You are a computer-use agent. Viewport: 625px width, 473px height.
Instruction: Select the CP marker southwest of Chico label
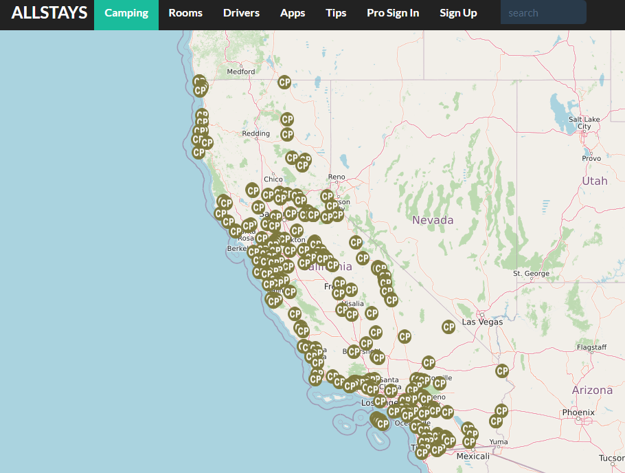tap(252, 190)
